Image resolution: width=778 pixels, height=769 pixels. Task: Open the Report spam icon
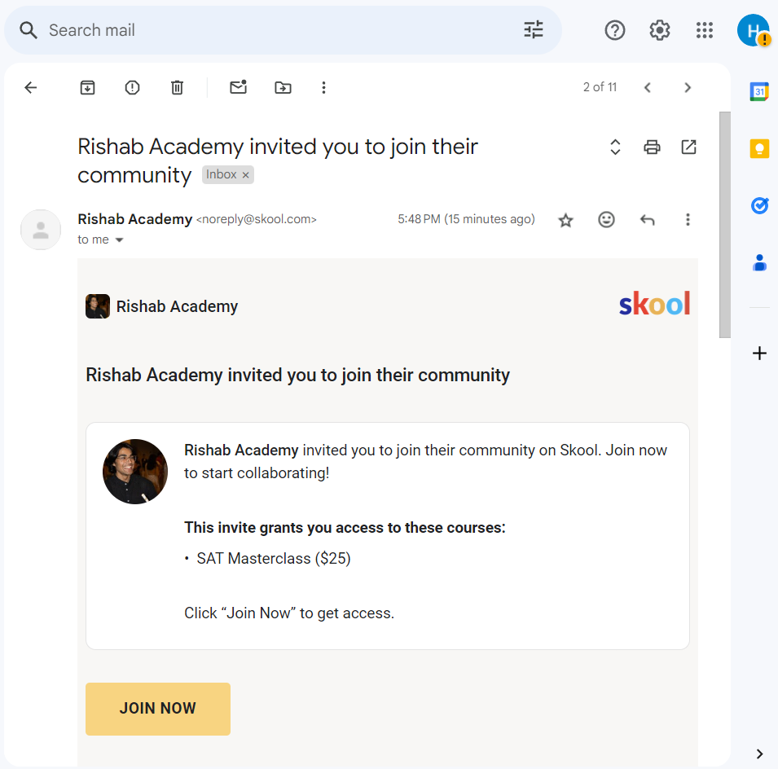(x=132, y=87)
